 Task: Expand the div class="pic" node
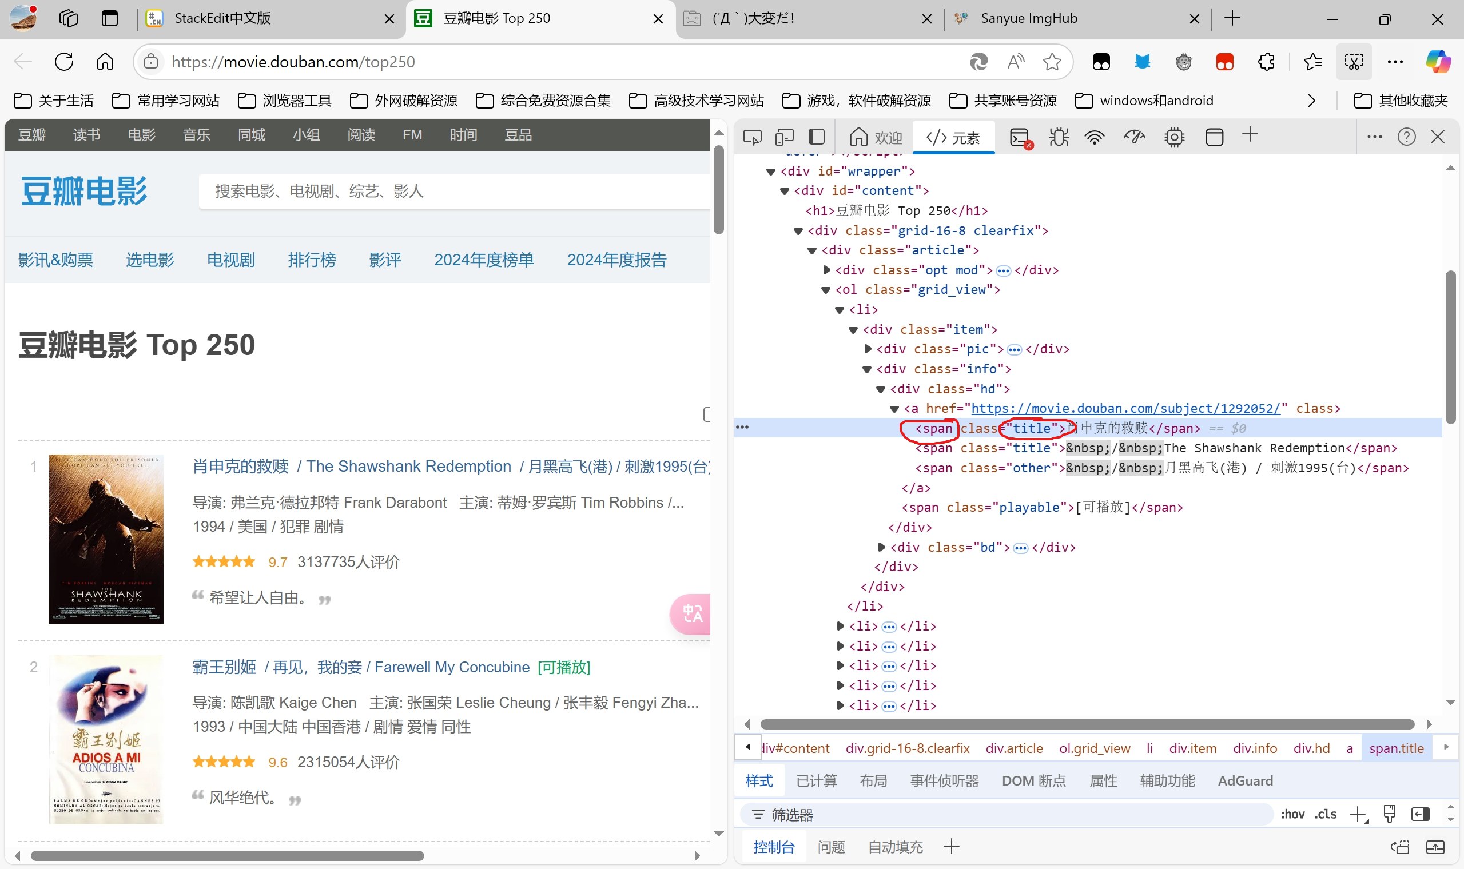click(868, 349)
